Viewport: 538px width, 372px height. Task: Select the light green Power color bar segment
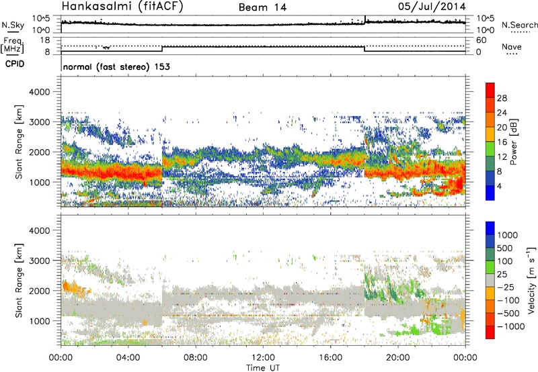pos(490,149)
